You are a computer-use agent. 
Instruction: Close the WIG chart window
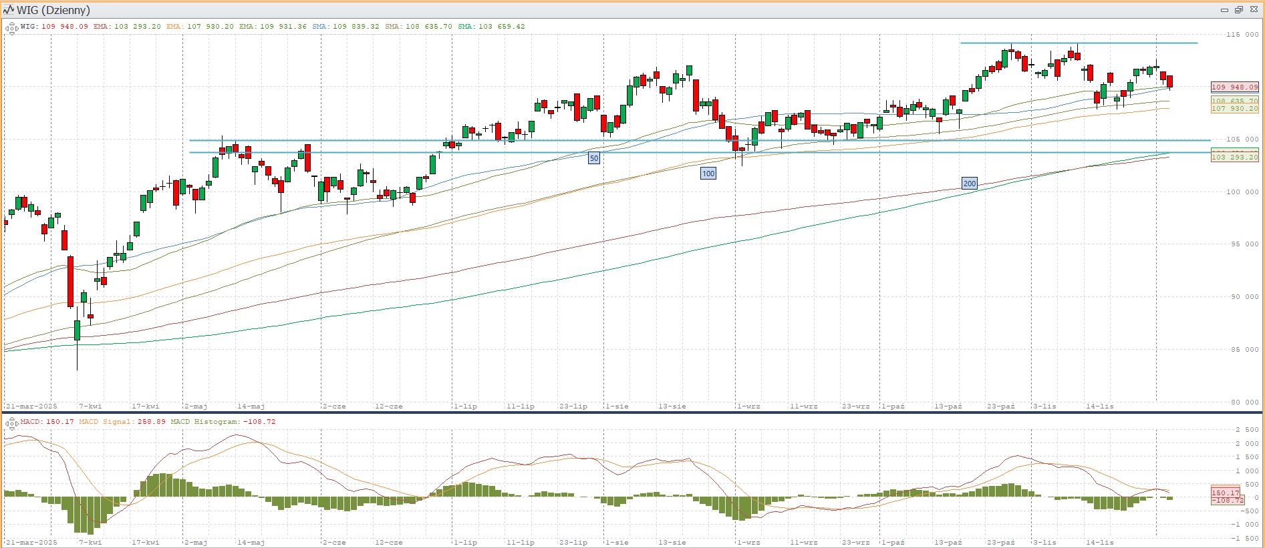click(1254, 10)
